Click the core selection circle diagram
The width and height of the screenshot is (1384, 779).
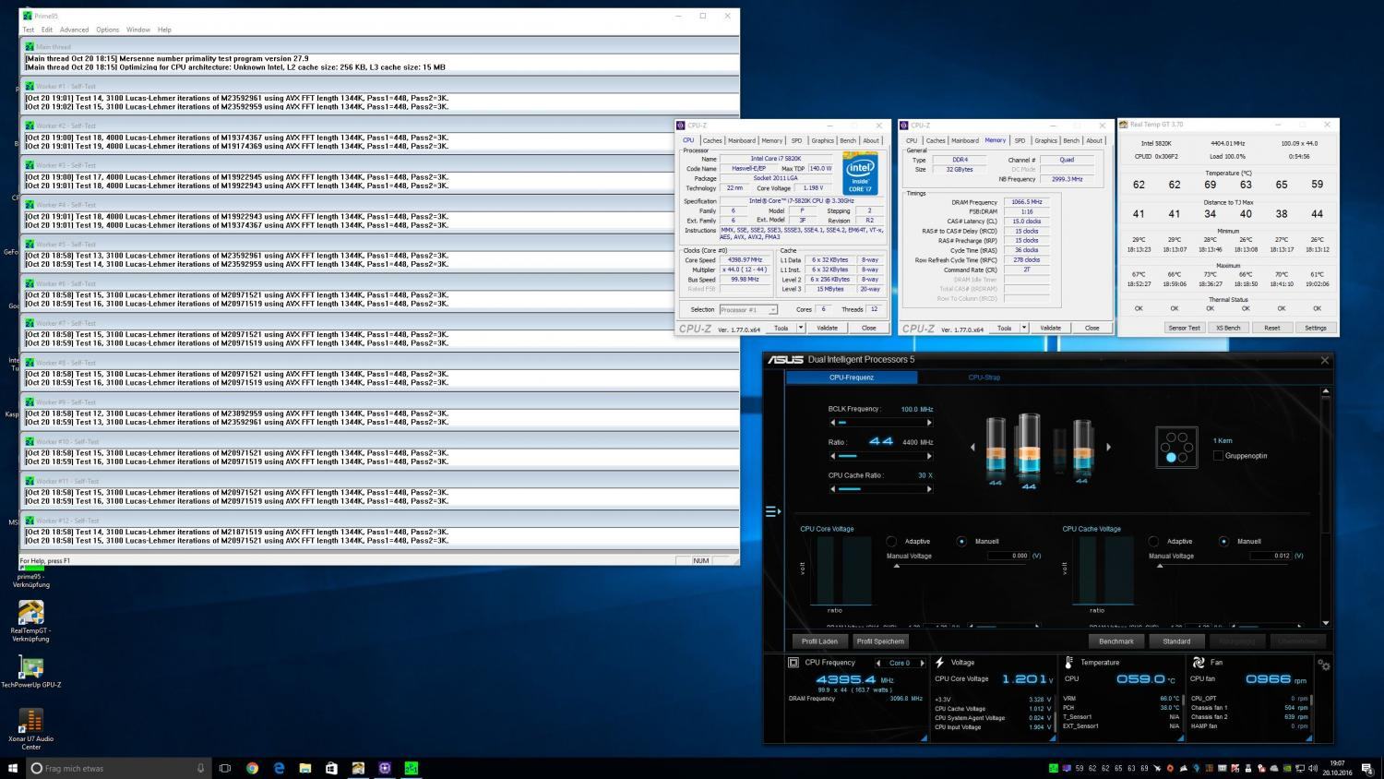coord(1176,448)
